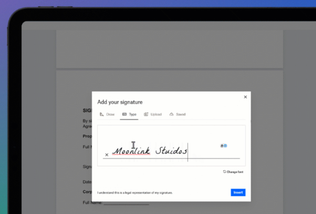Click the blue badge in signature field
The height and width of the screenshot is (214, 316).
point(225,146)
